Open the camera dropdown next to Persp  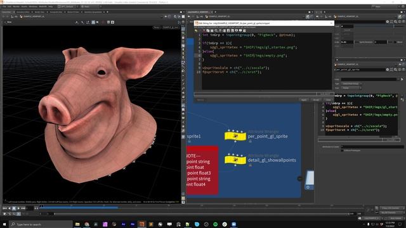point(171,27)
